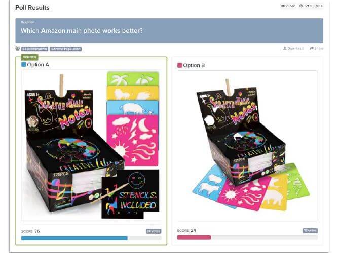Click the Public eye icon

(283, 6)
